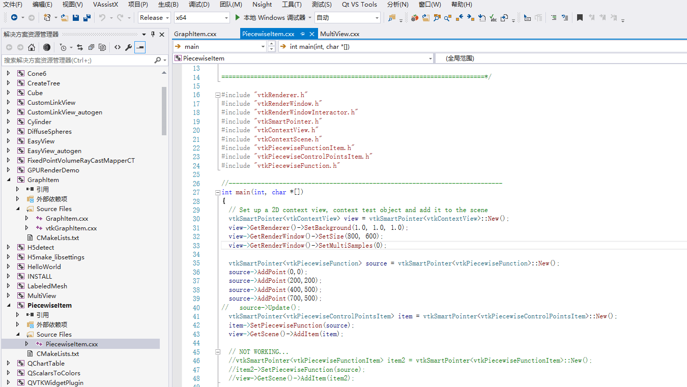Close the PiecewiseItem.cxx tab
Viewport: 687px width, 387px height.
(x=312, y=34)
